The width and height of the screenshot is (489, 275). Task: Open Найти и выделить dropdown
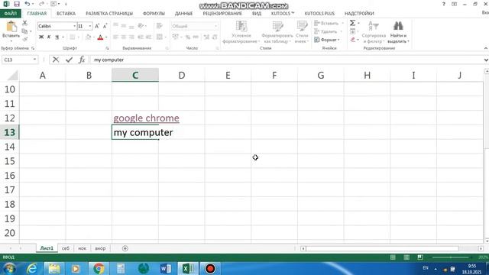click(398, 38)
